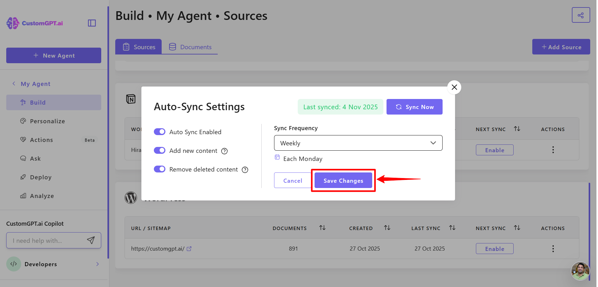Image resolution: width=598 pixels, height=287 pixels.
Task: Switch off Remove deleted content toggle
Action: 160,169
